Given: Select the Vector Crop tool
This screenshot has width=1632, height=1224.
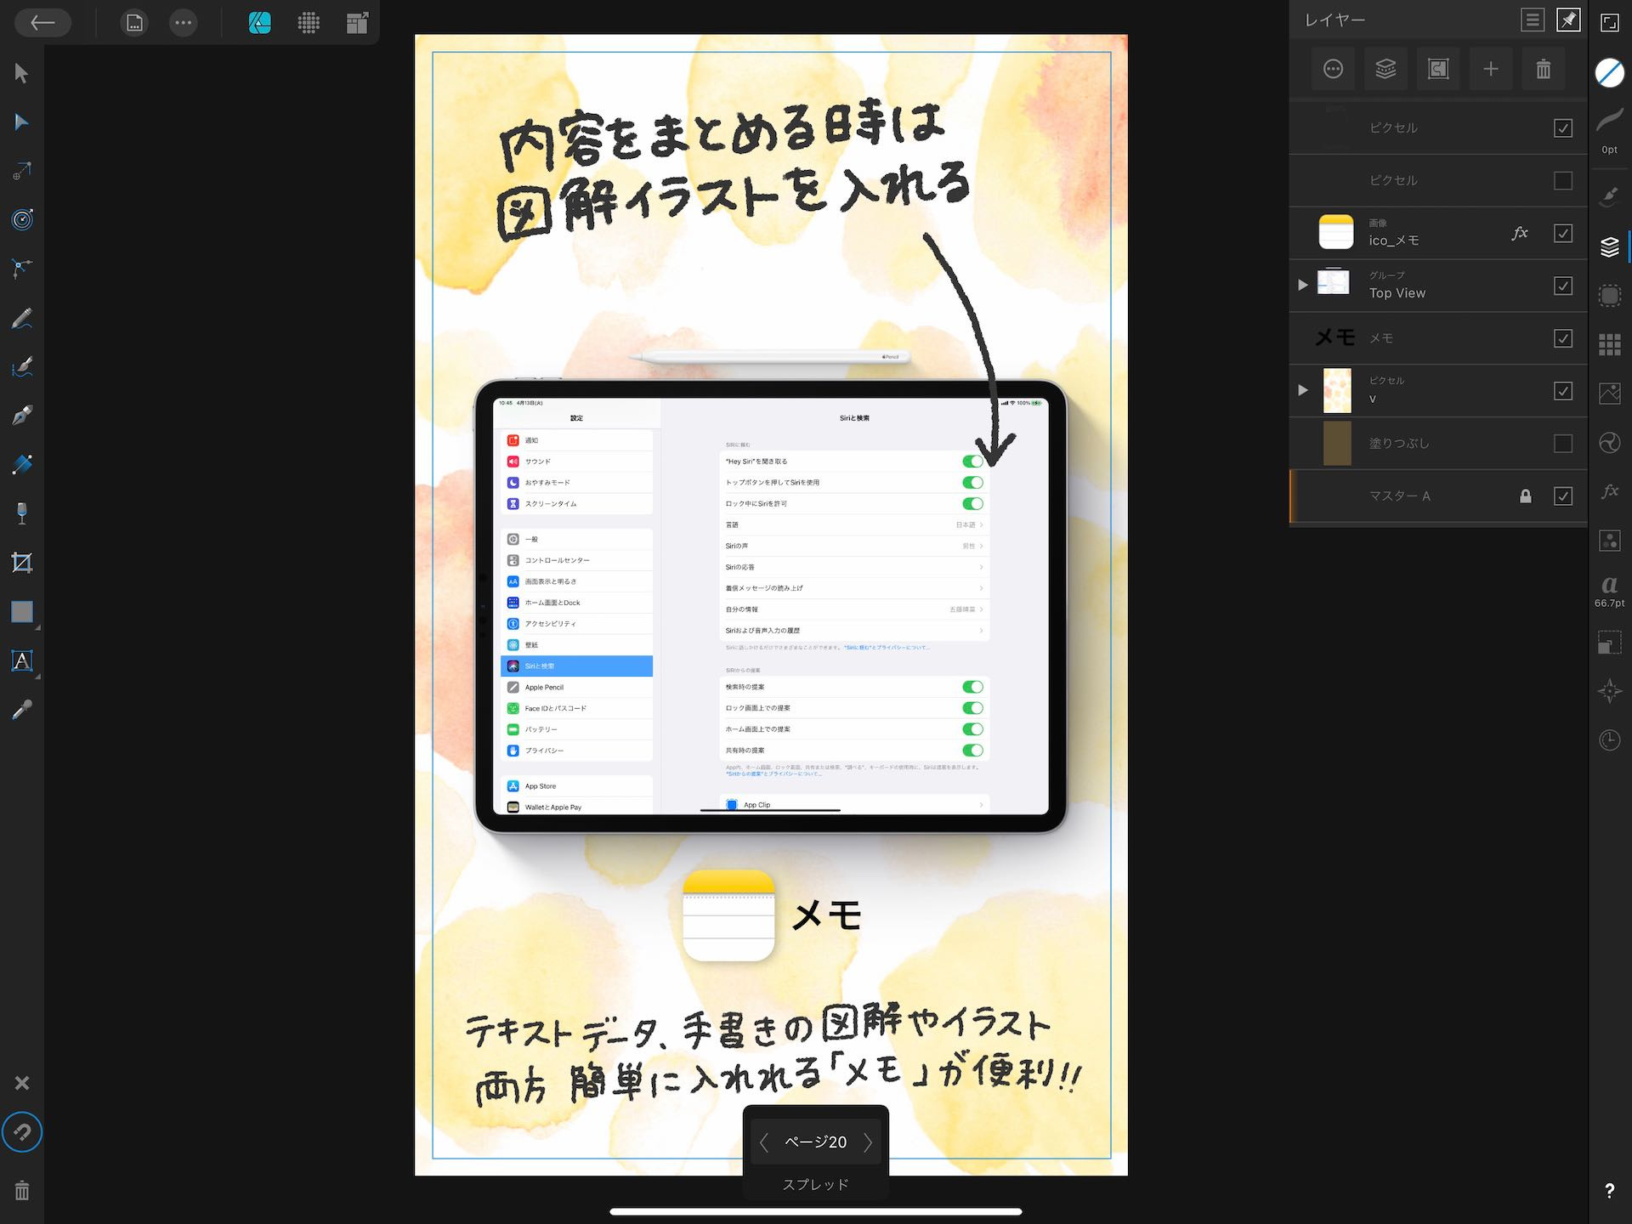Looking at the screenshot, I should [x=22, y=563].
